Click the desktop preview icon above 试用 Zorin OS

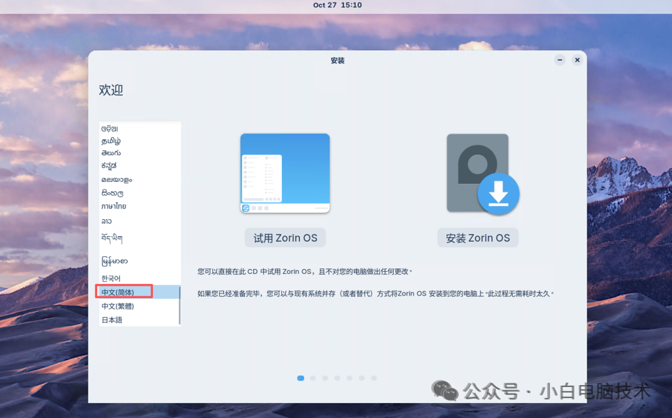(284, 173)
